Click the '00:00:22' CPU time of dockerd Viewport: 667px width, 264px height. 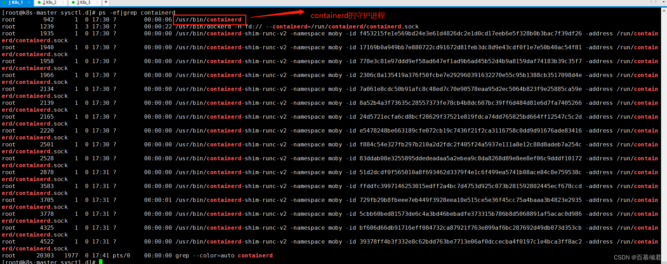tap(158, 27)
